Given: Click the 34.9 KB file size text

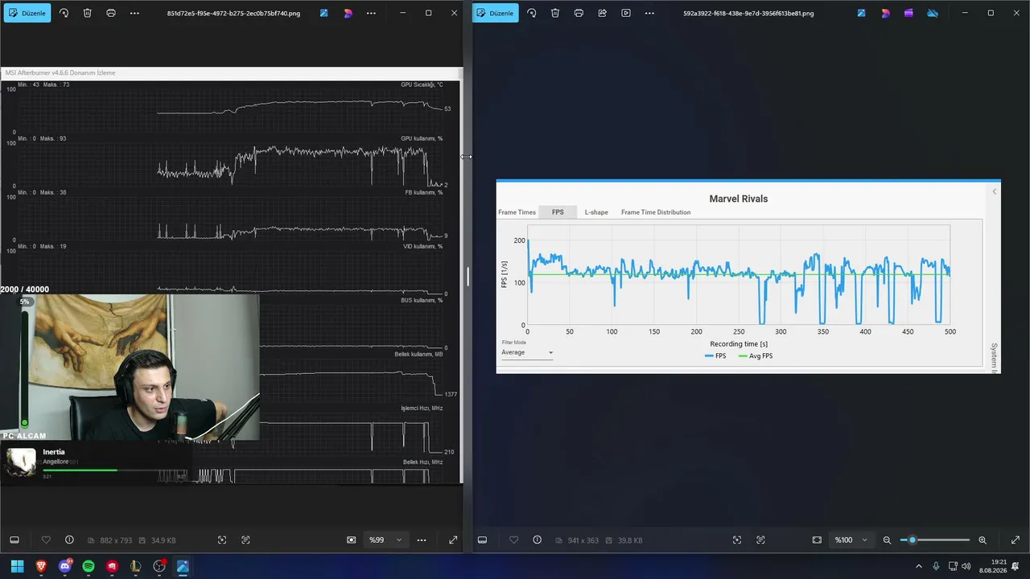Looking at the screenshot, I should (x=163, y=540).
